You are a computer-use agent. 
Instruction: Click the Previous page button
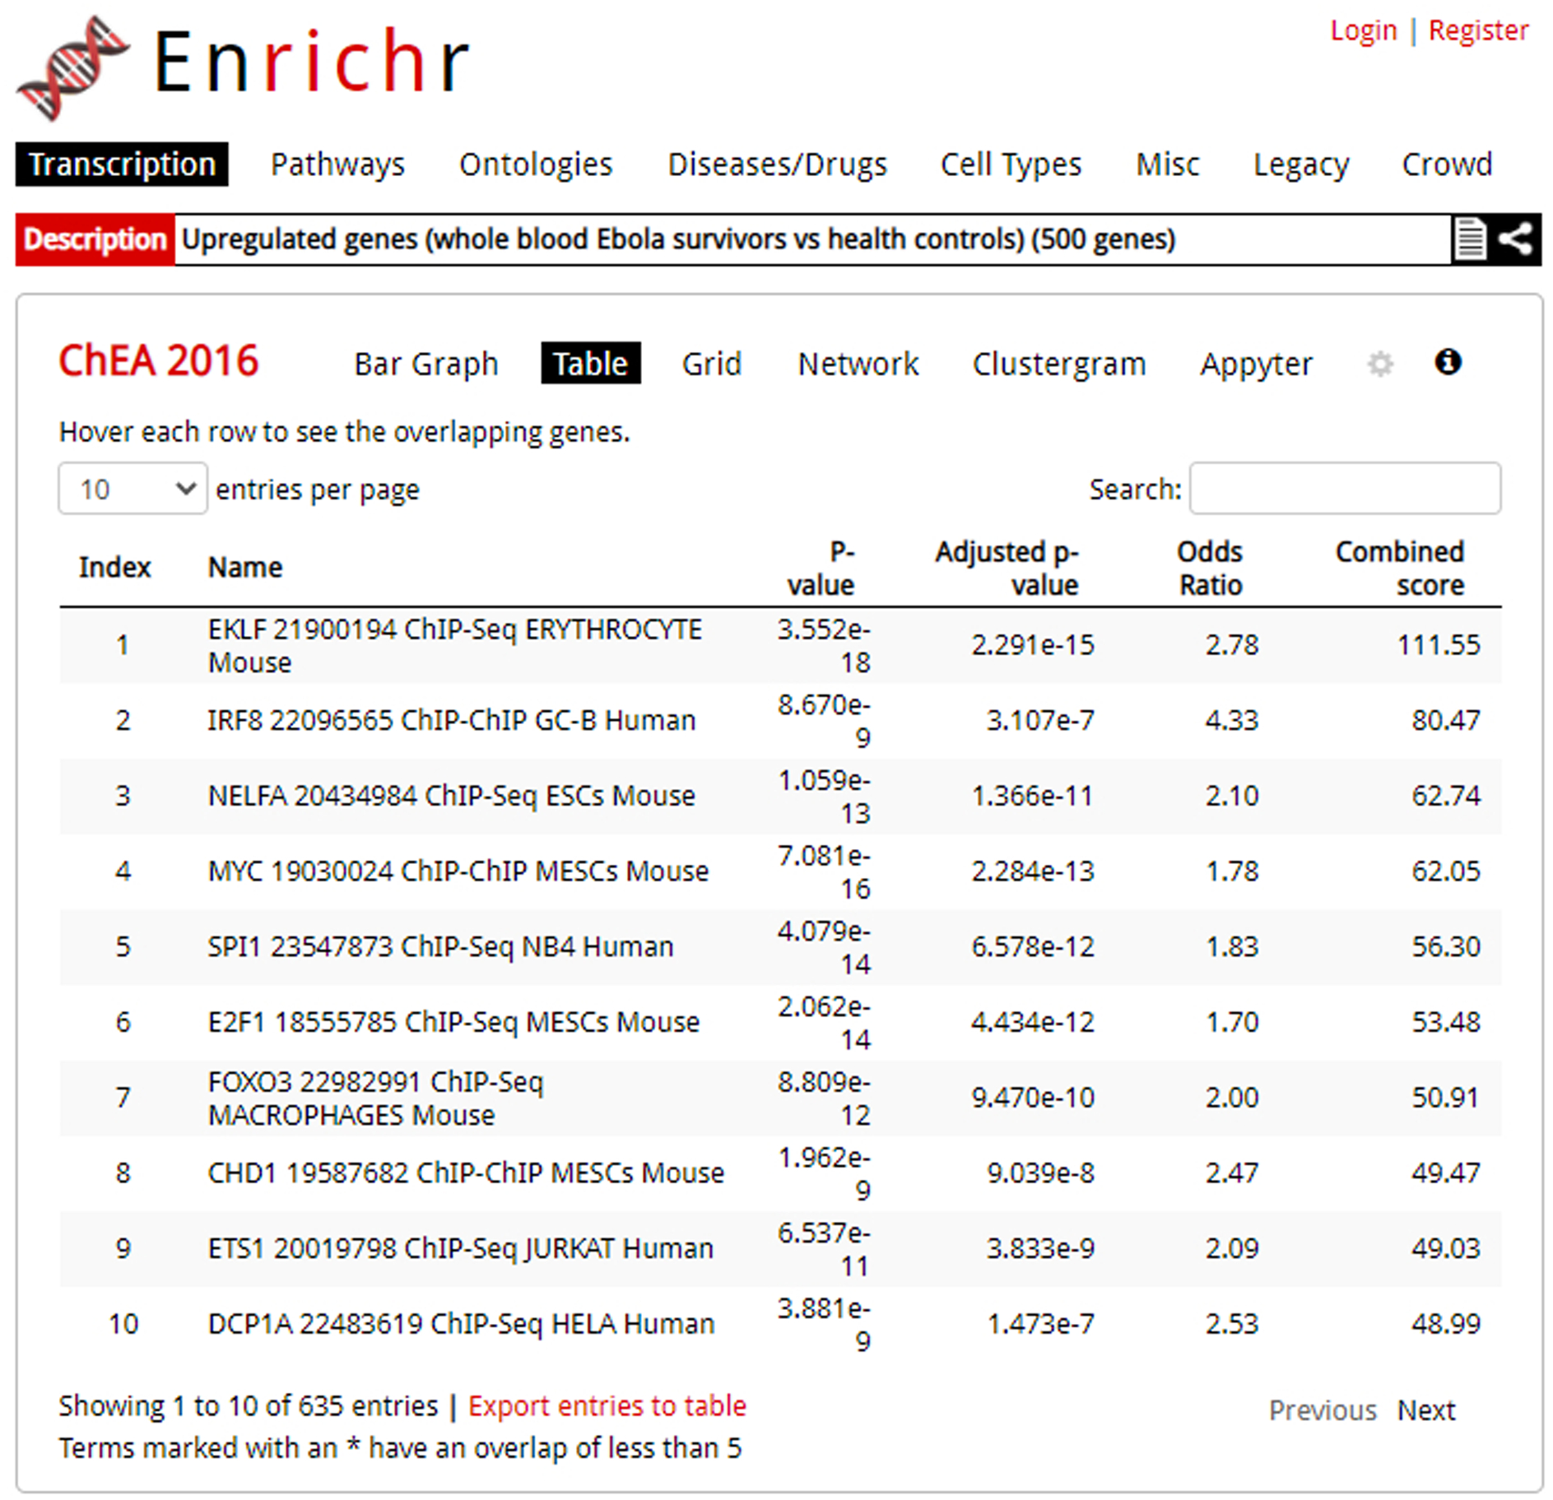pos(1323,1410)
